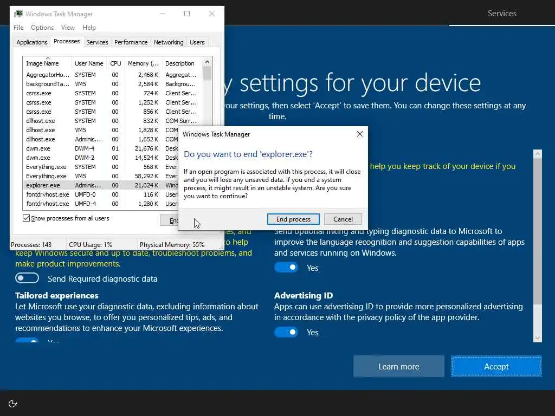Open the View menu
Screen dimensions: 555x416
(x=68, y=28)
